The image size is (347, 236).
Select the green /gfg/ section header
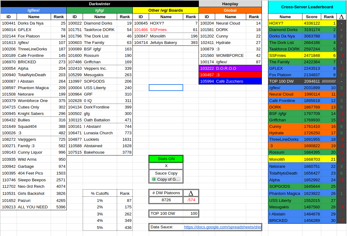click(100, 10)
